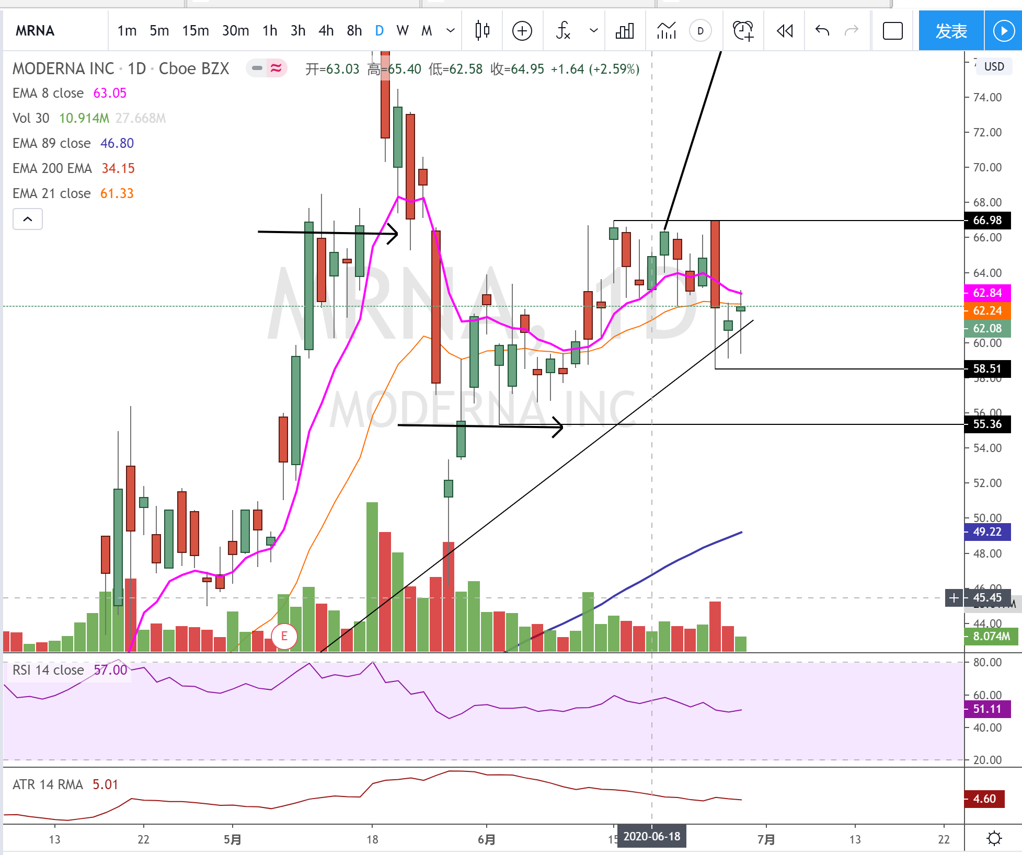Select the 8h interval

coord(354,31)
